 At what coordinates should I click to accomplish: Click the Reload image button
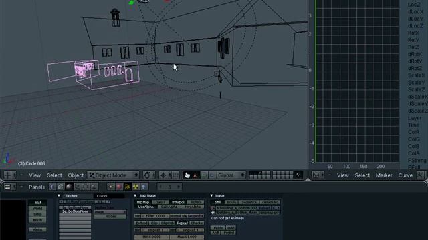pyautogui.click(x=264, y=208)
